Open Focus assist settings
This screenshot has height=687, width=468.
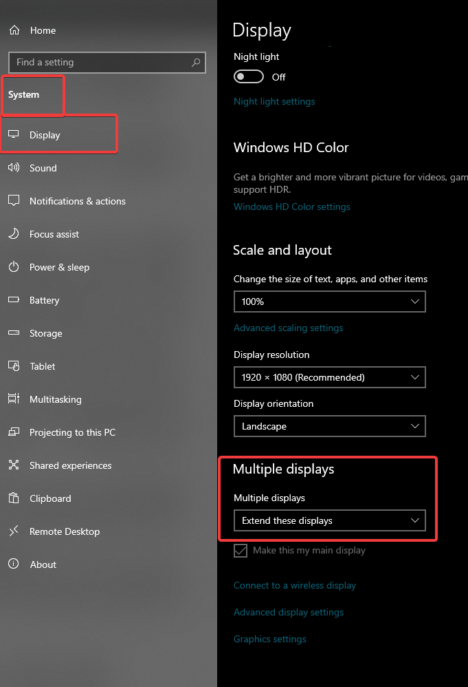coord(54,234)
